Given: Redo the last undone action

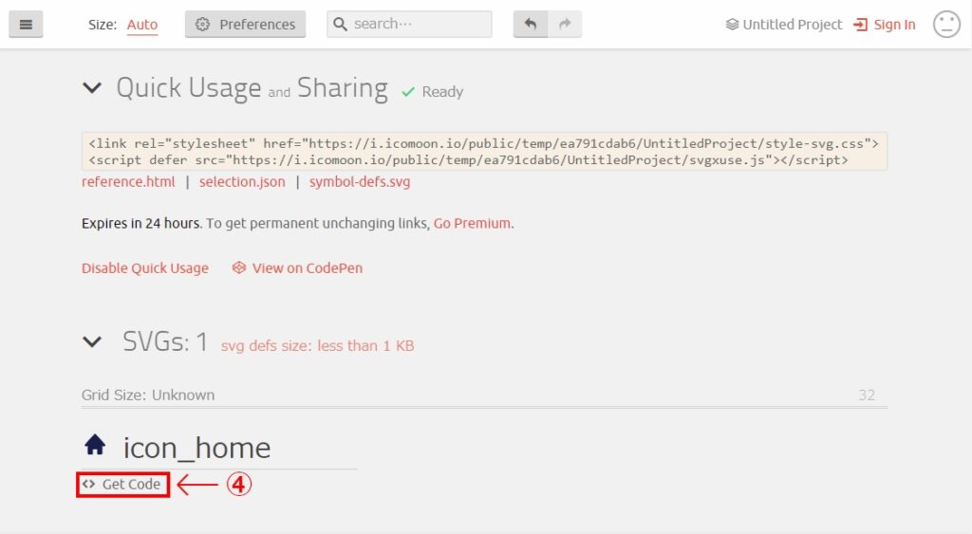Looking at the screenshot, I should pos(565,24).
